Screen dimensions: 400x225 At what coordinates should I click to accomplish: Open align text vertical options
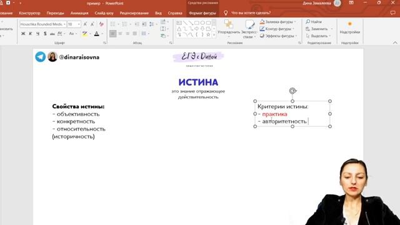coord(164,29)
